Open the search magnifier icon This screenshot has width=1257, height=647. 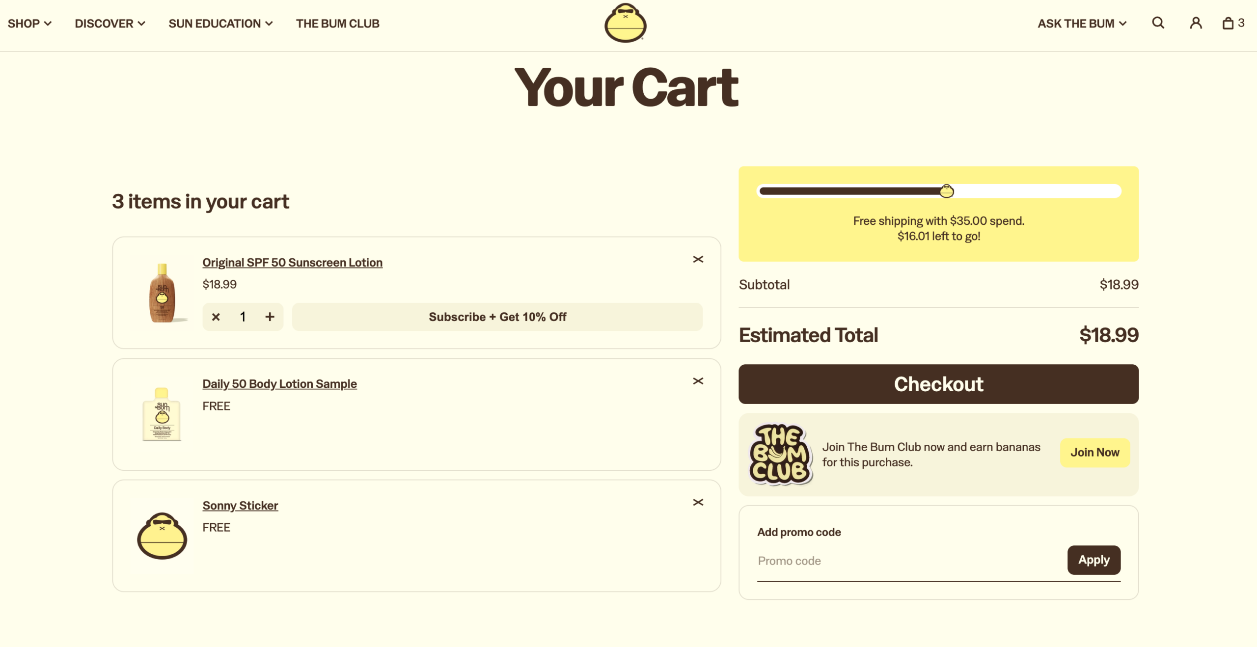coord(1158,23)
